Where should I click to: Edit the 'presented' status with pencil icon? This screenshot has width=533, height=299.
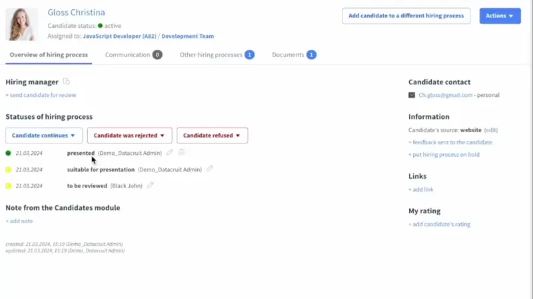[x=170, y=153]
